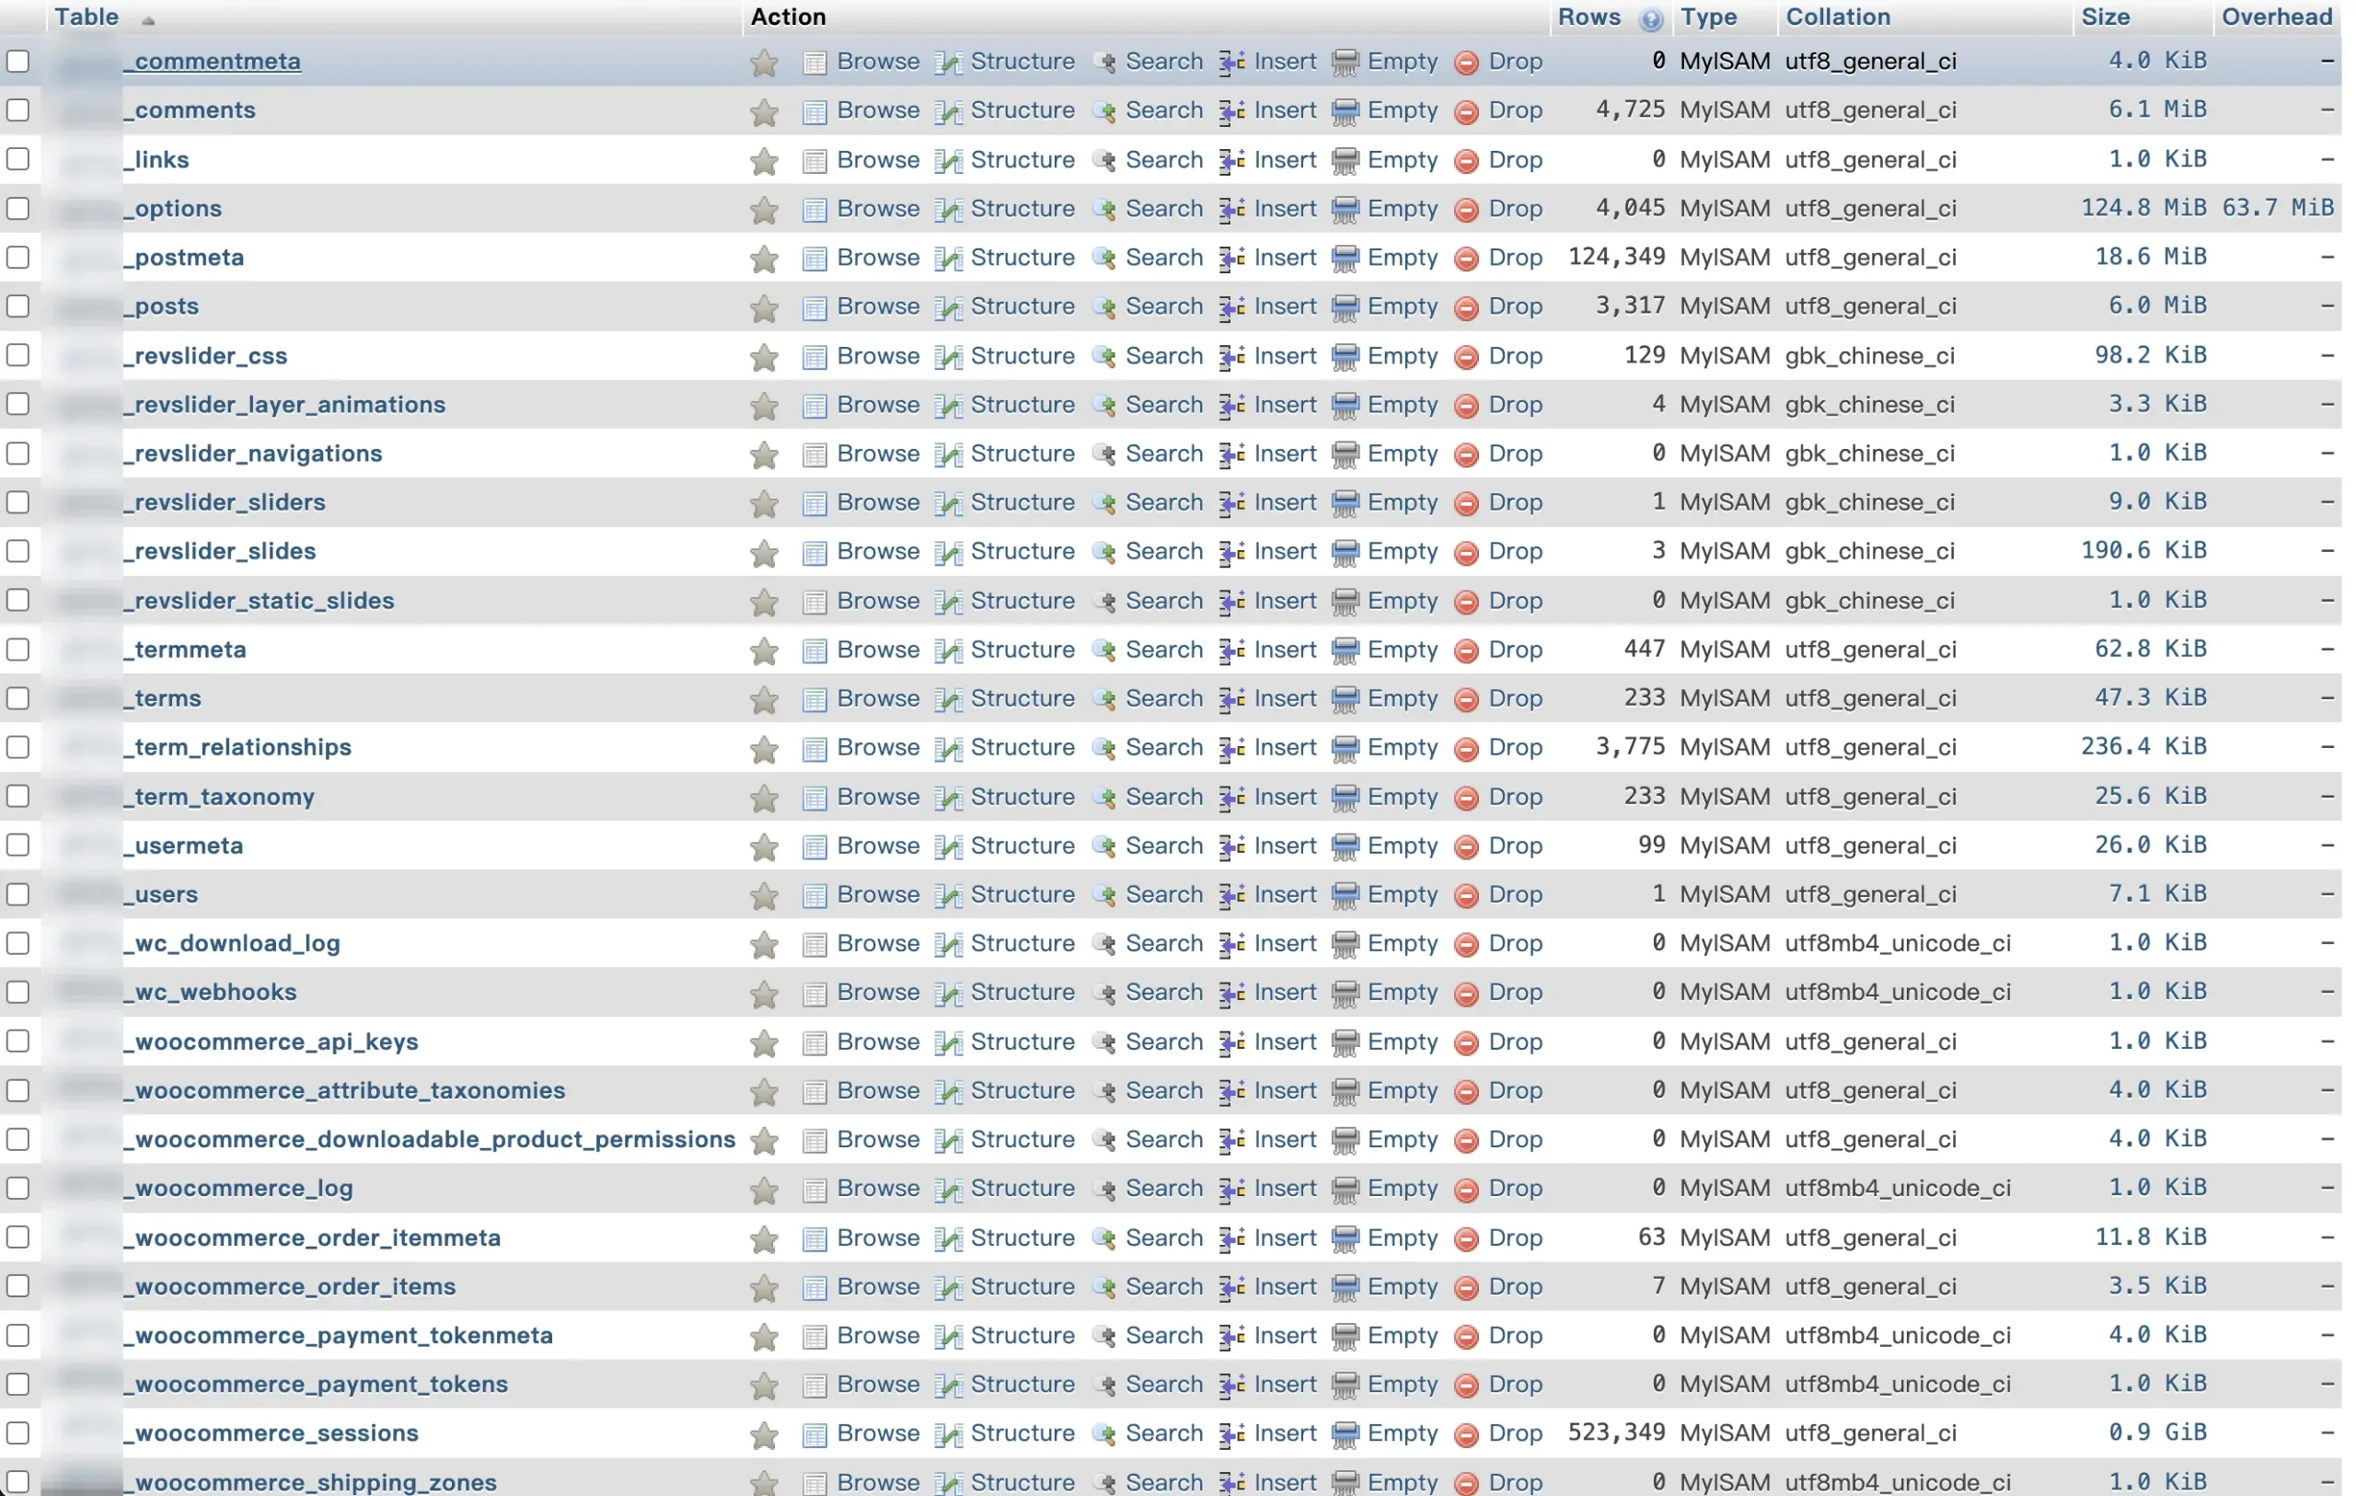
Task: Click the star icon for _options table
Action: [764, 210]
